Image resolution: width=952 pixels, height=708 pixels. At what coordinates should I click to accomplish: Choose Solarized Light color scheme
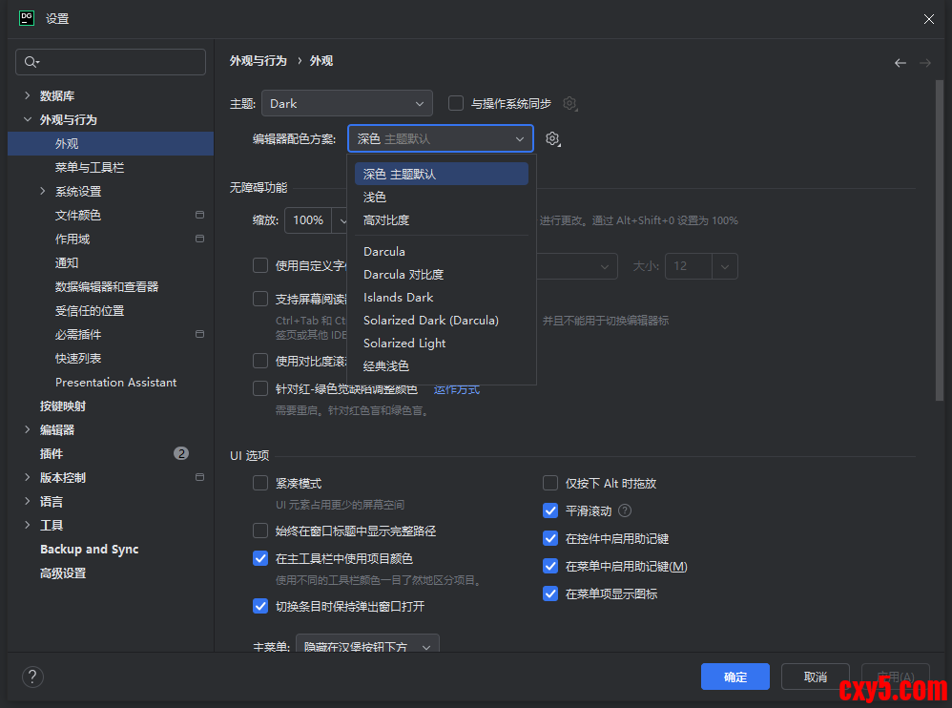404,344
